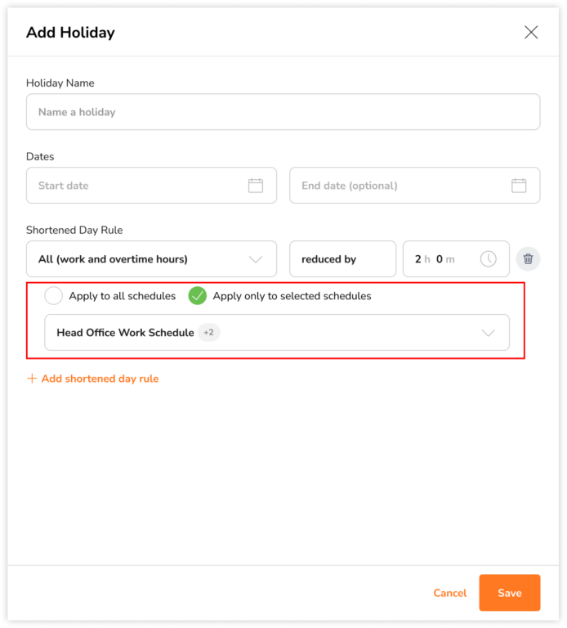Open the Start date calendar picker icon

[256, 186]
